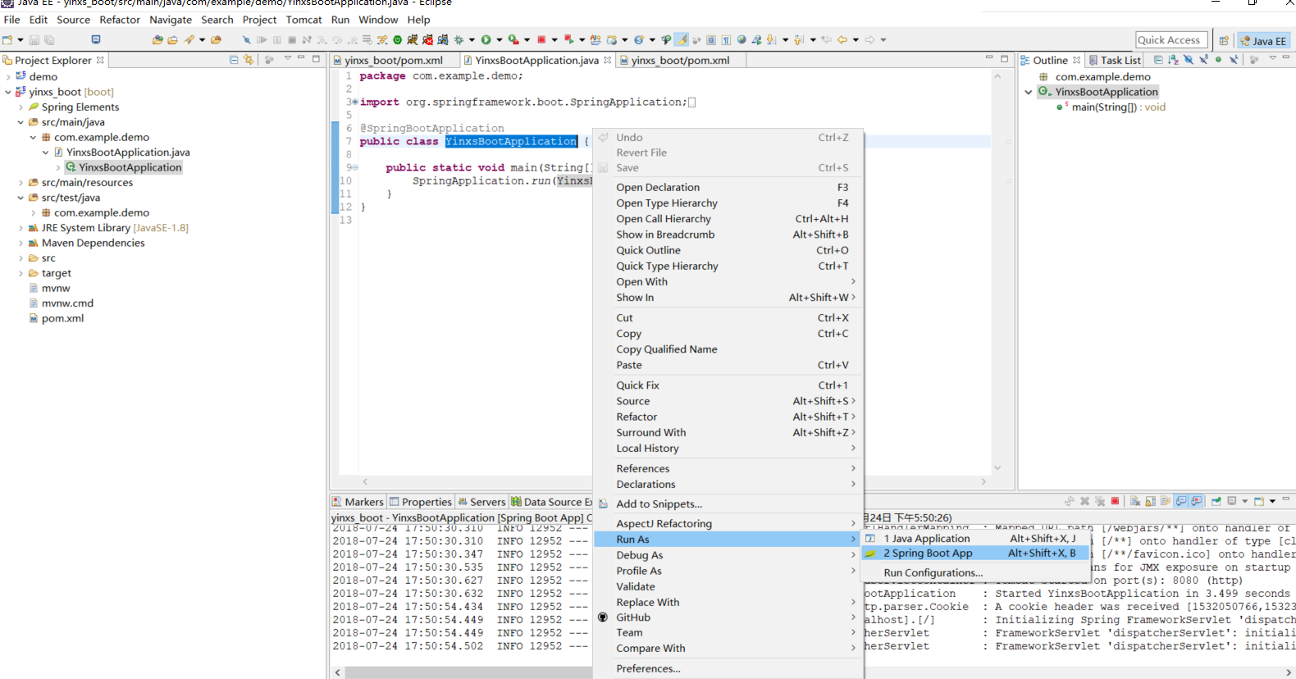This screenshot has height=679, width=1296.
Task: Click Remove Launch icon in console toolbar
Action: pyautogui.click(x=1085, y=501)
